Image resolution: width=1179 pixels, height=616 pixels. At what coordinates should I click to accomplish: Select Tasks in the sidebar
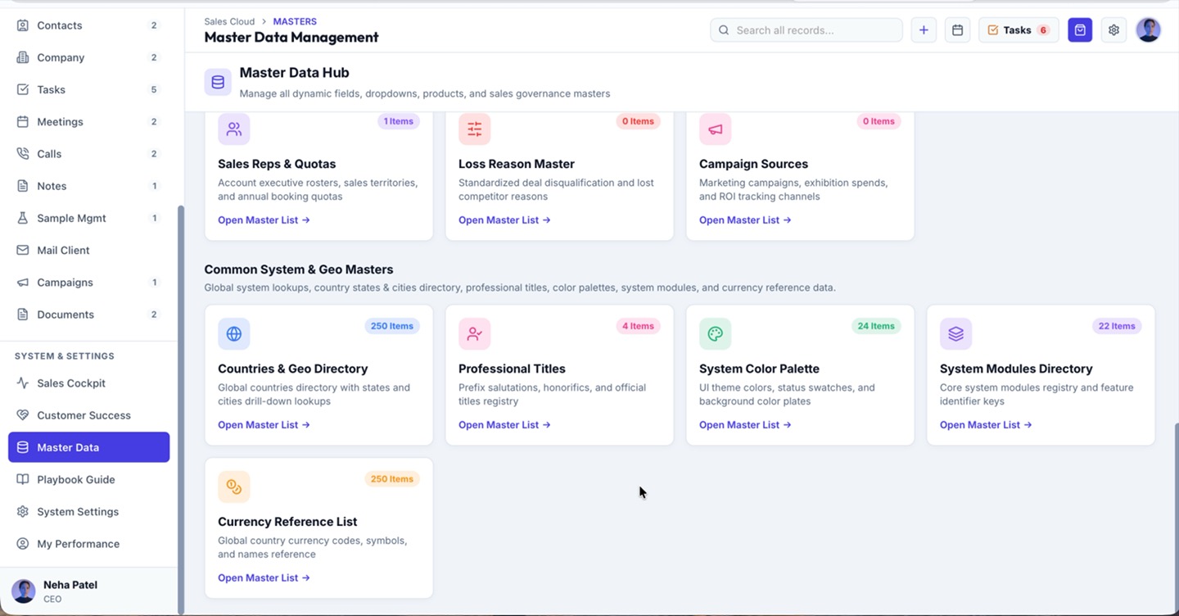click(x=88, y=89)
